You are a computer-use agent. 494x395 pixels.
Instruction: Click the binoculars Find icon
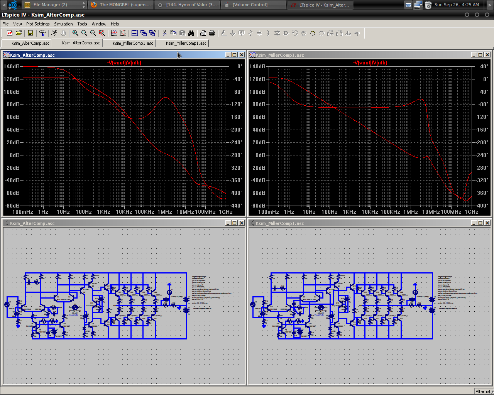pos(191,33)
